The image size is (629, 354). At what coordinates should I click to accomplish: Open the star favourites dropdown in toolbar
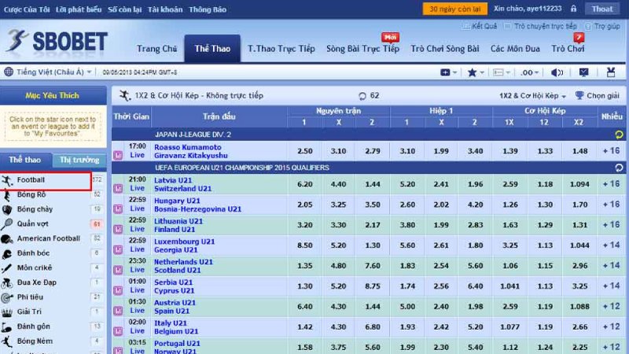pyautogui.click(x=476, y=72)
